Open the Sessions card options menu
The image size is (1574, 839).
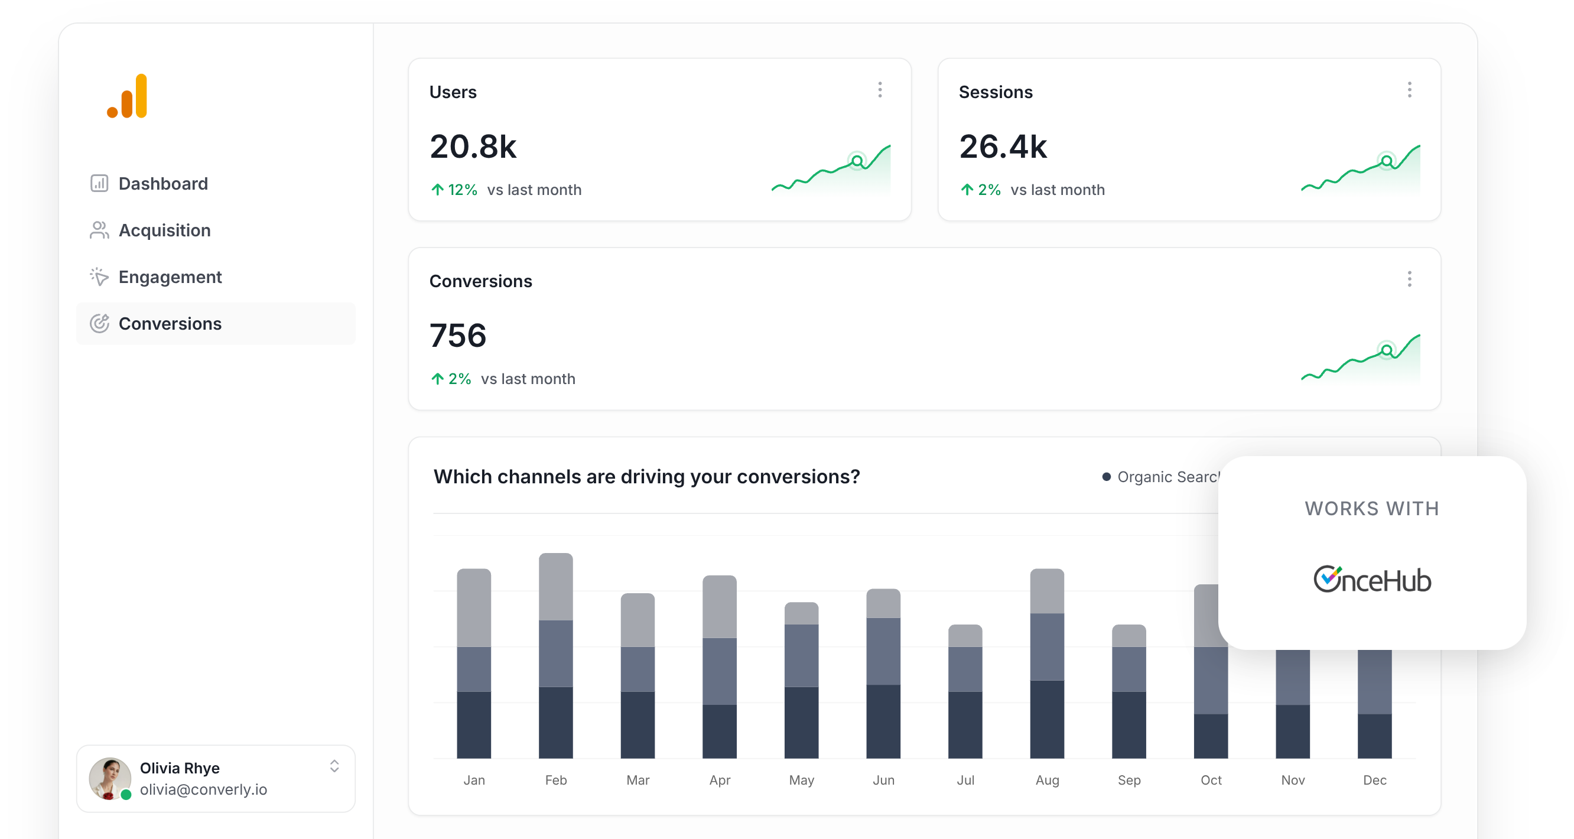[x=1410, y=90]
